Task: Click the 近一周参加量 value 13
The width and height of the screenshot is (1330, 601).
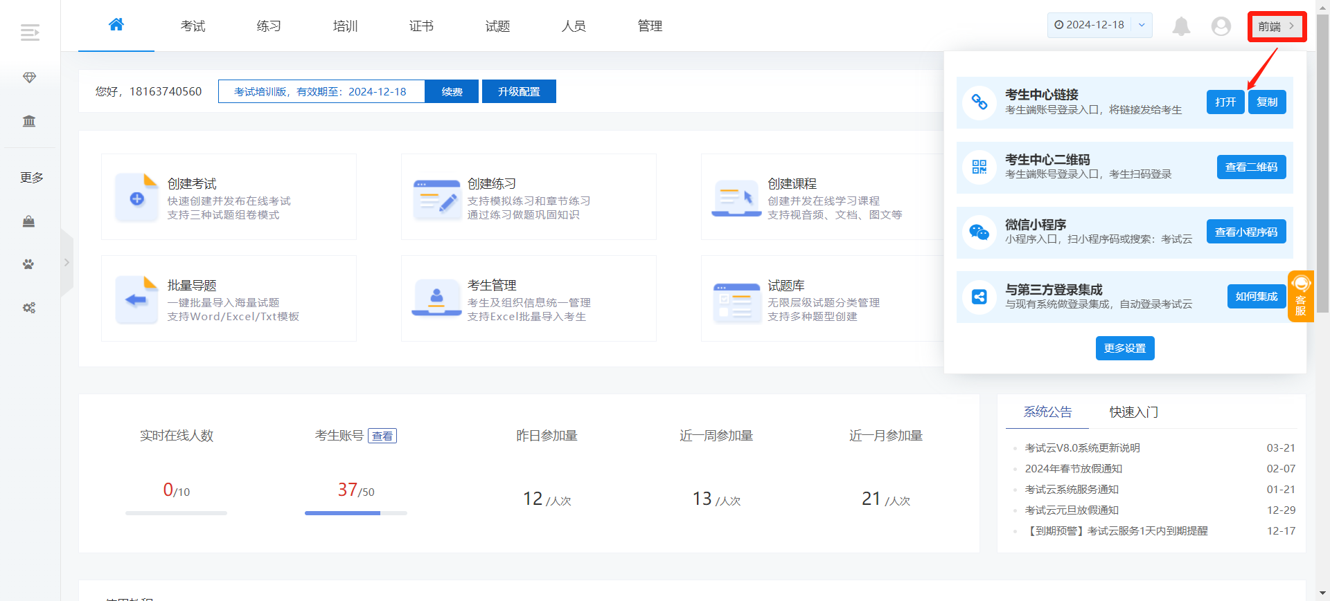Action: coord(702,499)
